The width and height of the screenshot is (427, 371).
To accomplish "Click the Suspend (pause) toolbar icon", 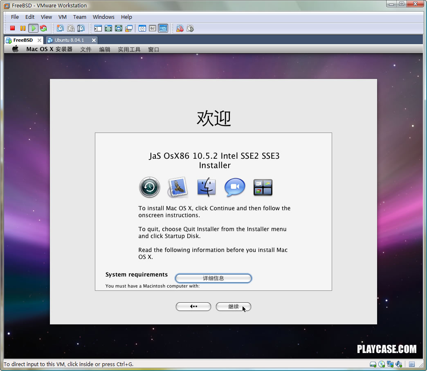I will (x=22, y=28).
